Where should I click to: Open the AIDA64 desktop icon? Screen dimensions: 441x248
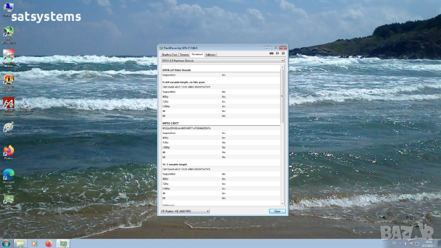click(x=8, y=104)
